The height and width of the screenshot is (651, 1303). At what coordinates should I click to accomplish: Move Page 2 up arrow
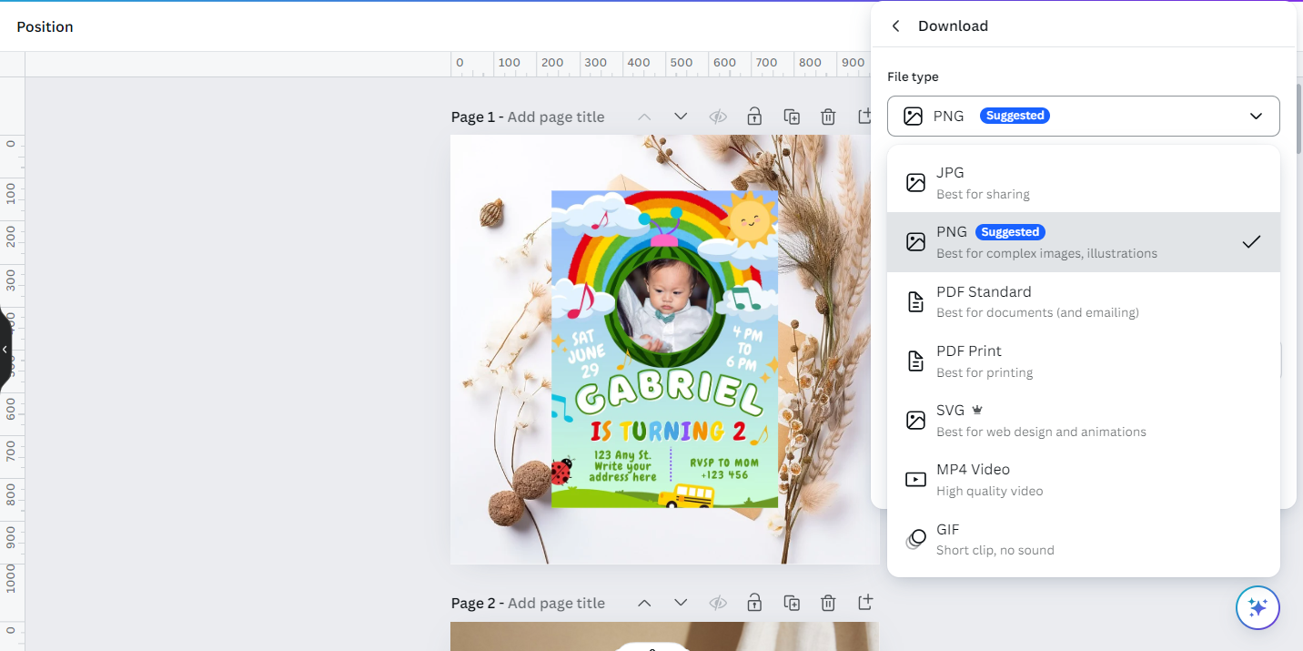[x=644, y=603]
